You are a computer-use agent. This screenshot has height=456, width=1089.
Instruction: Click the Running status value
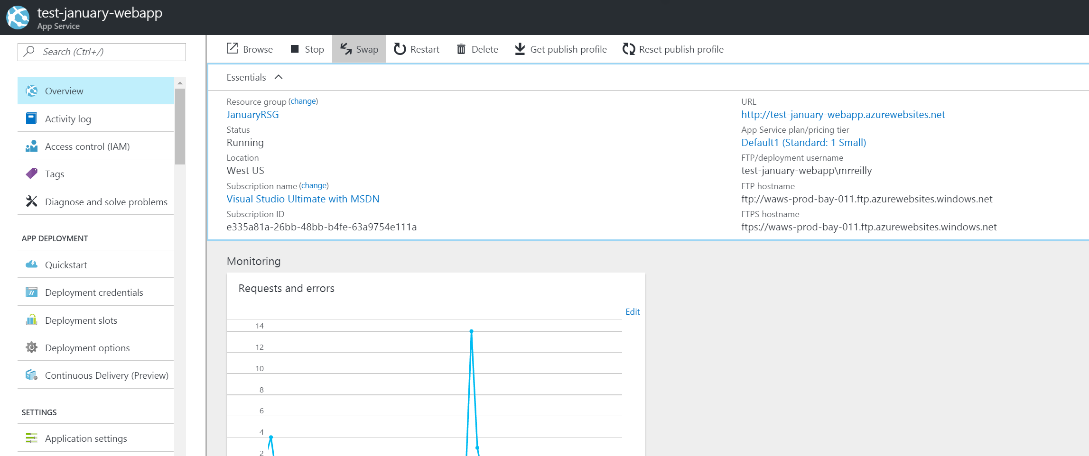pyautogui.click(x=245, y=143)
